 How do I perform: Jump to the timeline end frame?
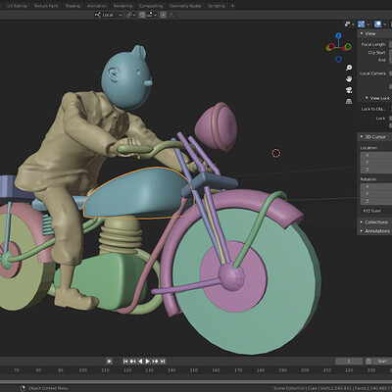(x=163, y=361)
